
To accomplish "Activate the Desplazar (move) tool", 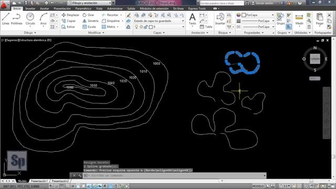I will (70, 15).
